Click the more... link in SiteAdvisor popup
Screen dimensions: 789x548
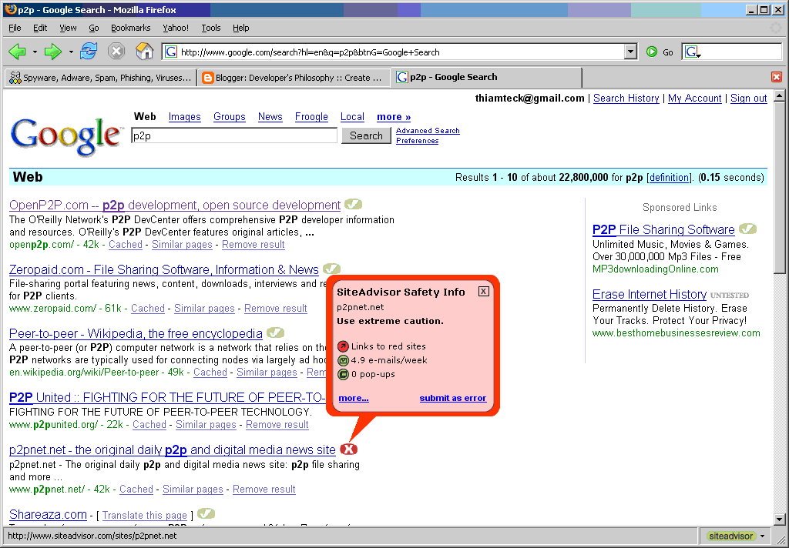353,398
